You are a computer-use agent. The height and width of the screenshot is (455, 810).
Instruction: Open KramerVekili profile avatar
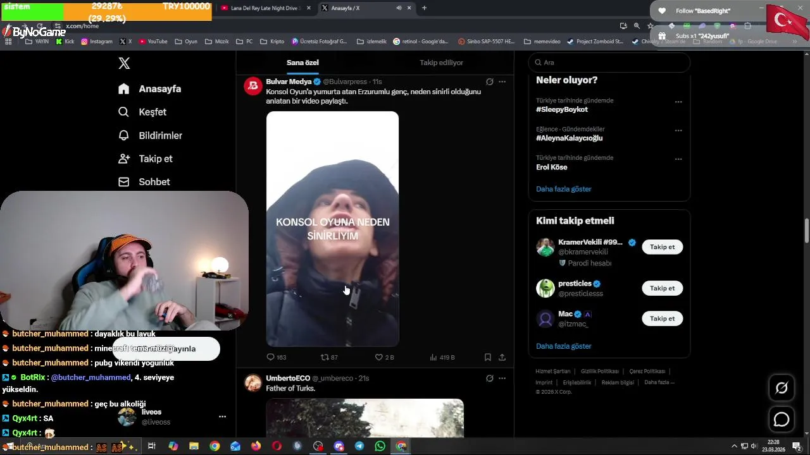(545, 247)
